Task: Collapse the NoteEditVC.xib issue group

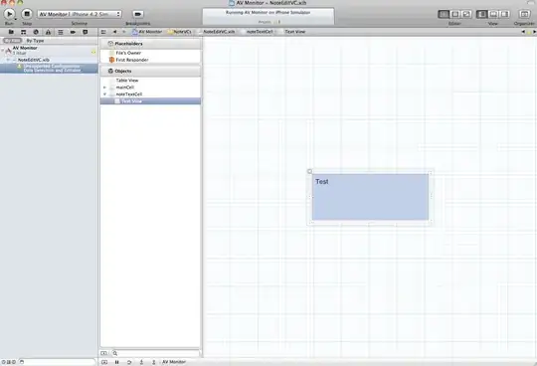Action: point(8,60)
